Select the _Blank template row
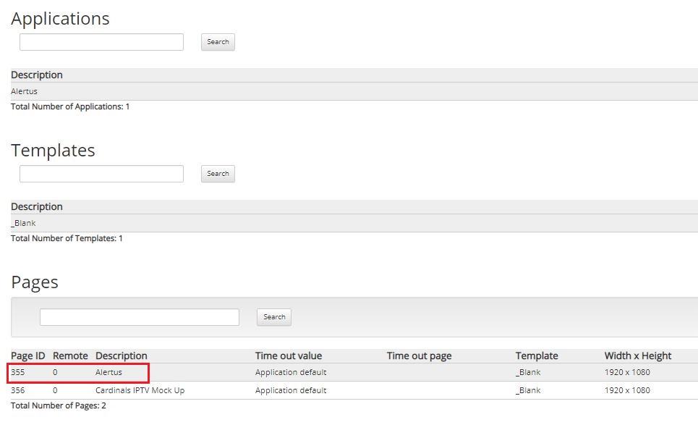The width and height of the screenshot is (698, 425). 354,223
